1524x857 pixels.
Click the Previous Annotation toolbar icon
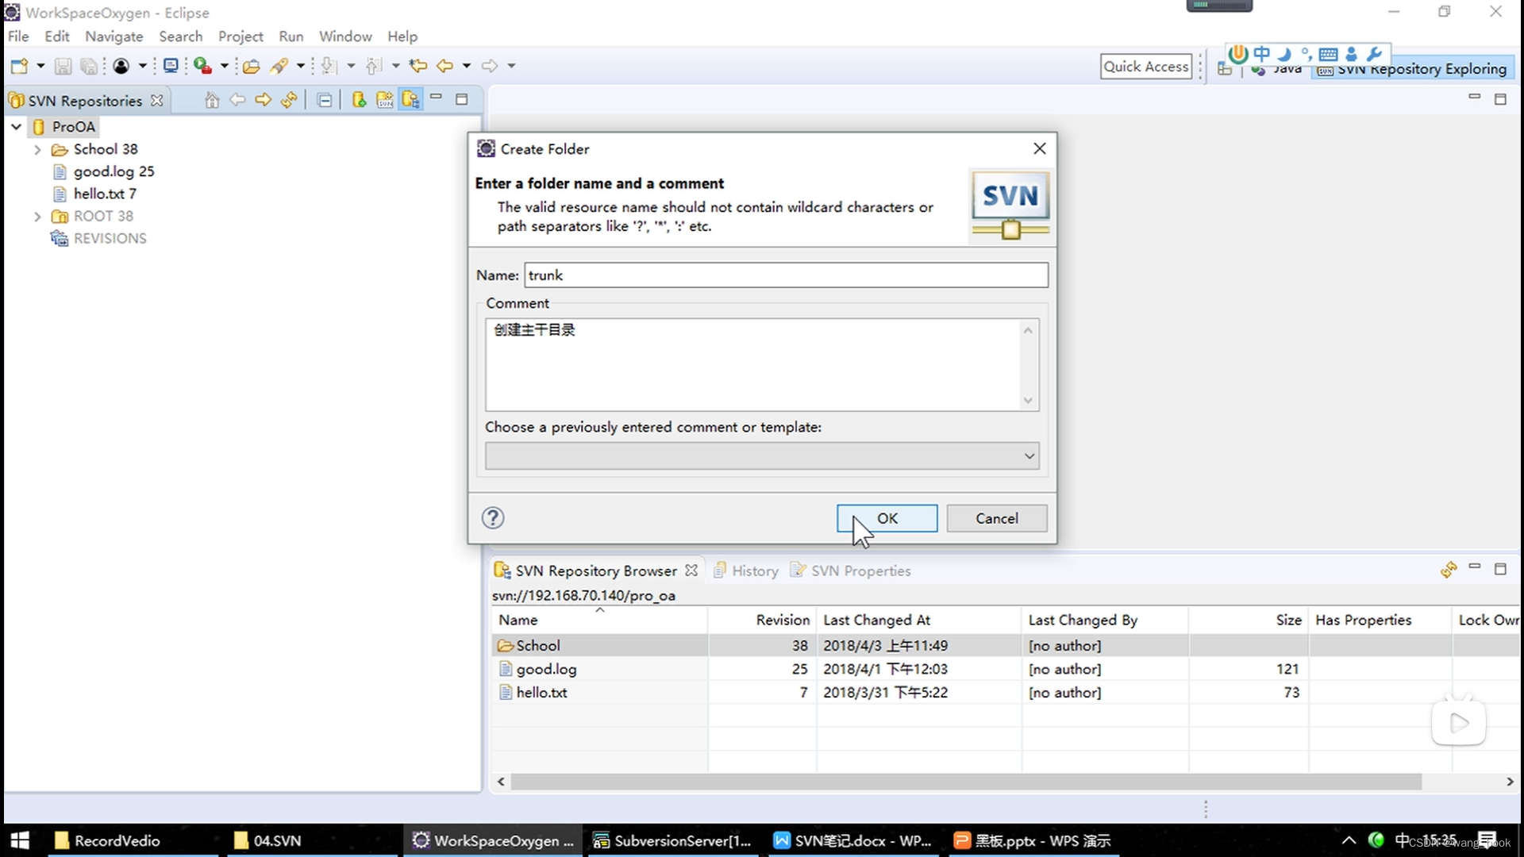(373, 66)
